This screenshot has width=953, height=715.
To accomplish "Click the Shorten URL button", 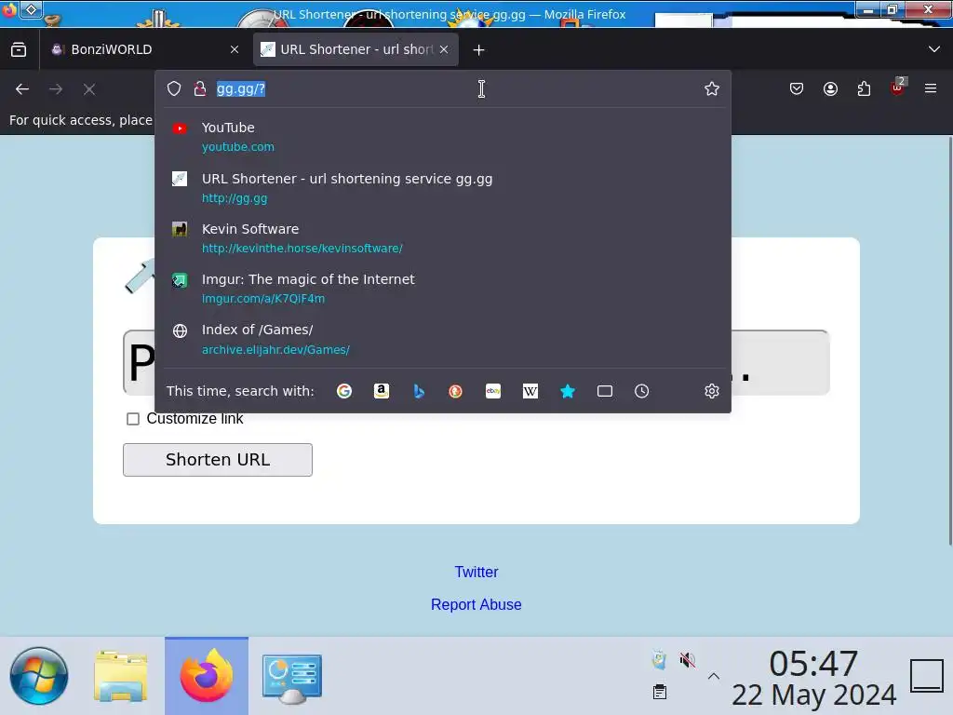I will tap(218, 460).
